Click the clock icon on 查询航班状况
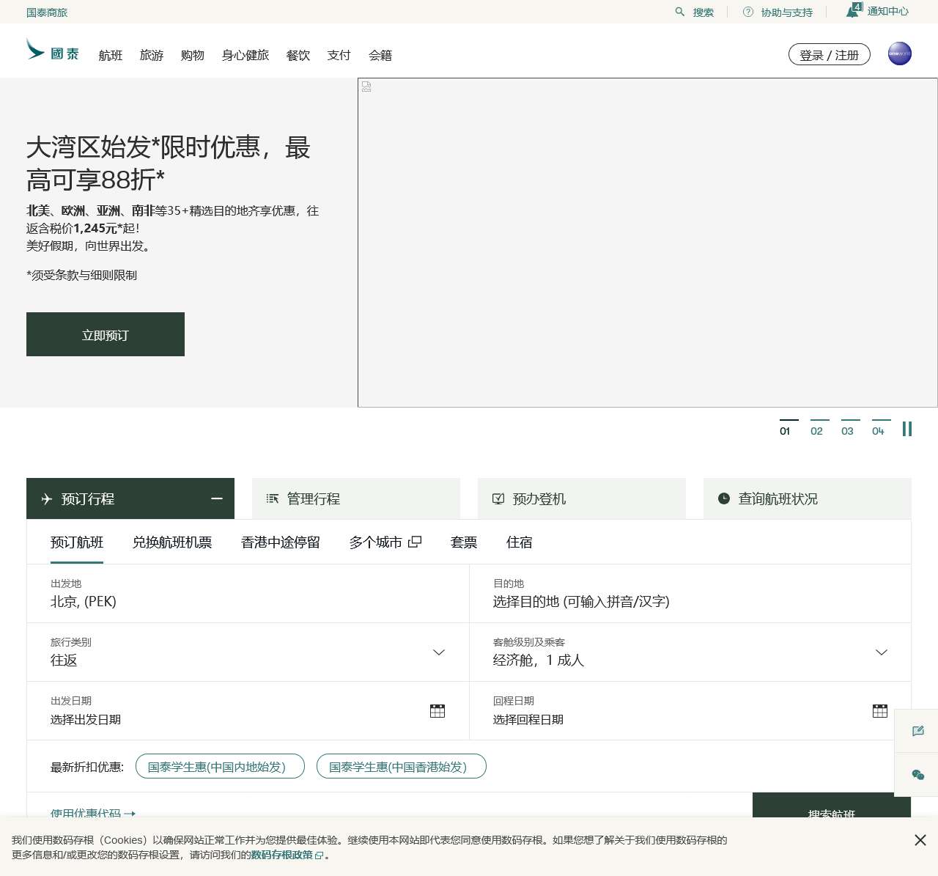Screen dimensions: 938x876 click(x=723, y=498)
